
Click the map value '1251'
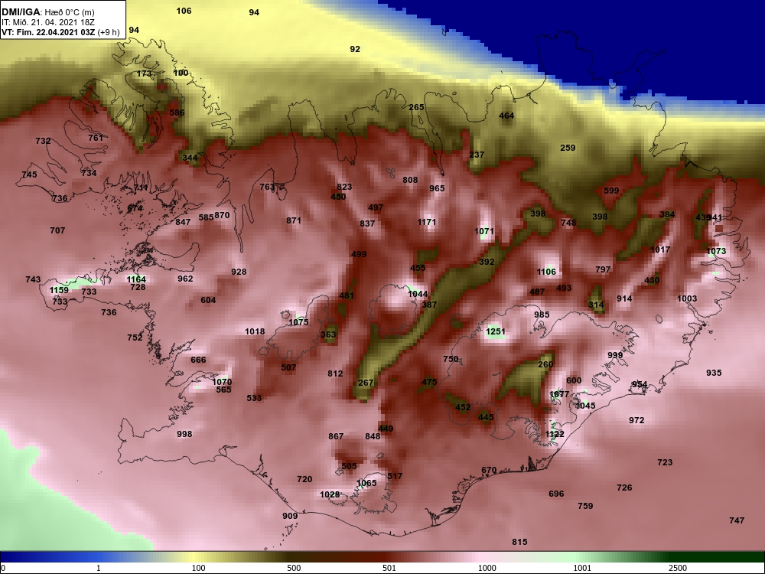tap(495, 331)
